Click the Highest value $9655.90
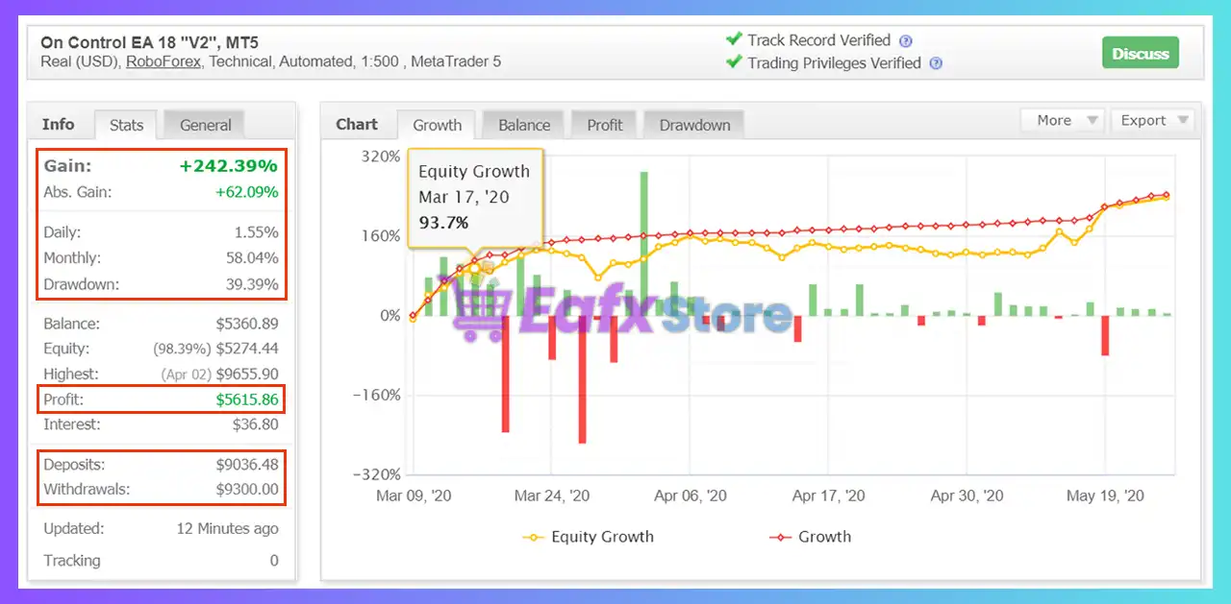This screenshot has height=604, width=1231. [x=247, y=374]
